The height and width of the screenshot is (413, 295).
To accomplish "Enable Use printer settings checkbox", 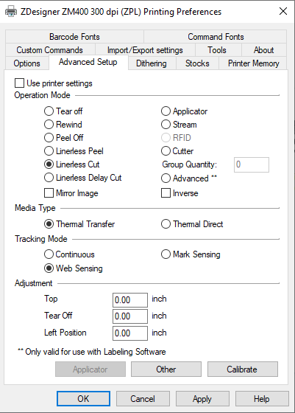I will coord(19,83).
